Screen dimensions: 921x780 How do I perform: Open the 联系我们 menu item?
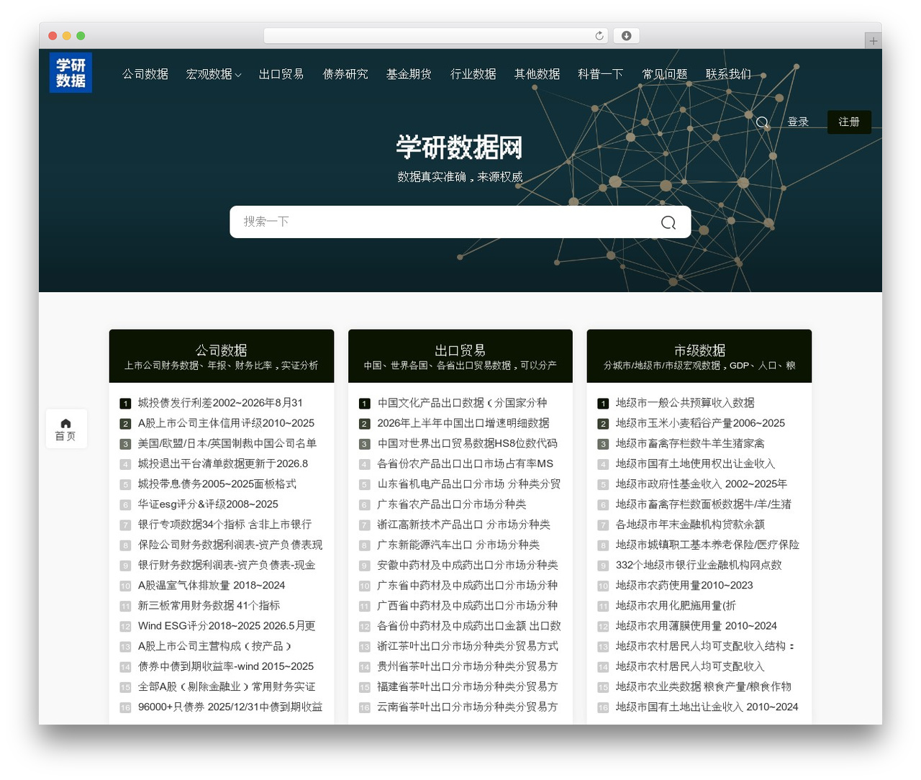tap(728, 74)
